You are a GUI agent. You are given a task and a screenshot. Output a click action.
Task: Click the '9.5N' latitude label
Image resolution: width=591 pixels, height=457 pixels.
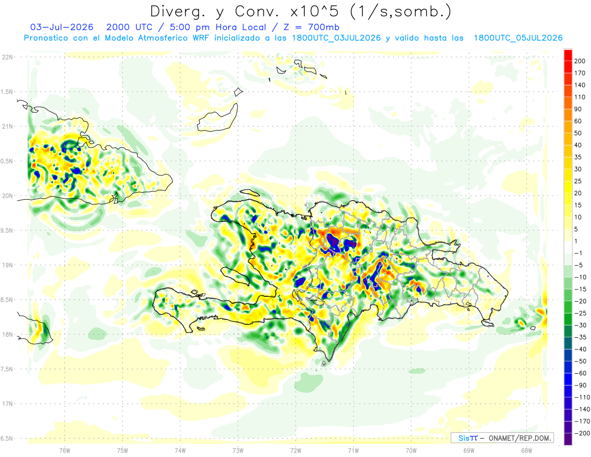coord(7,230)
